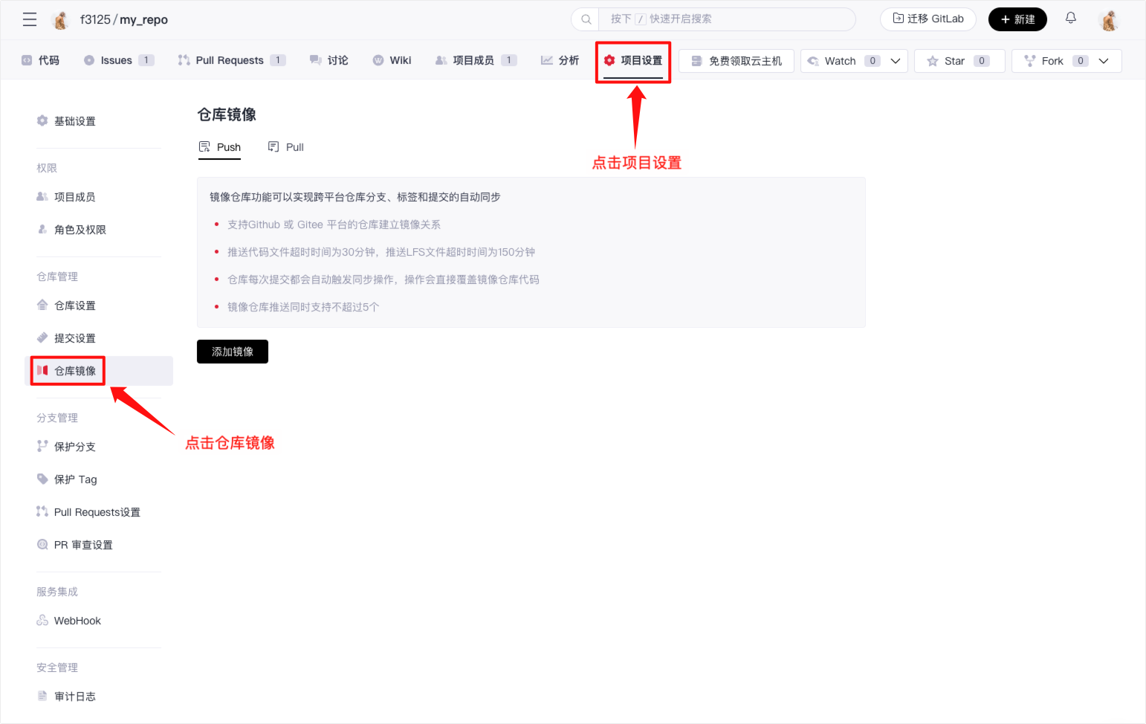Screen dimensions: 1146x724
Task: Click the repository owner avatar icon
Action: 61,20
